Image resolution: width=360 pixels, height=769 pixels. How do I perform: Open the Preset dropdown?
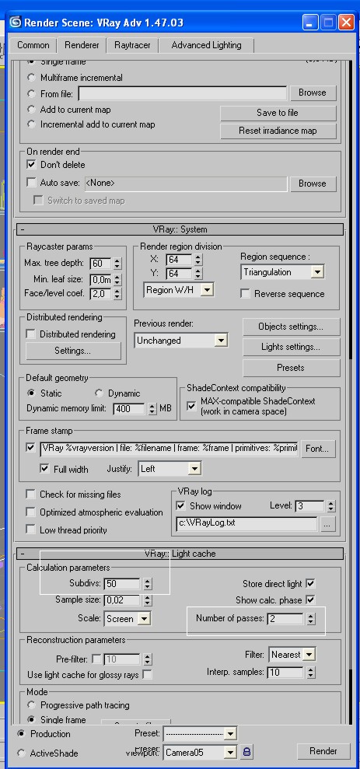click(x=201, y=734)
